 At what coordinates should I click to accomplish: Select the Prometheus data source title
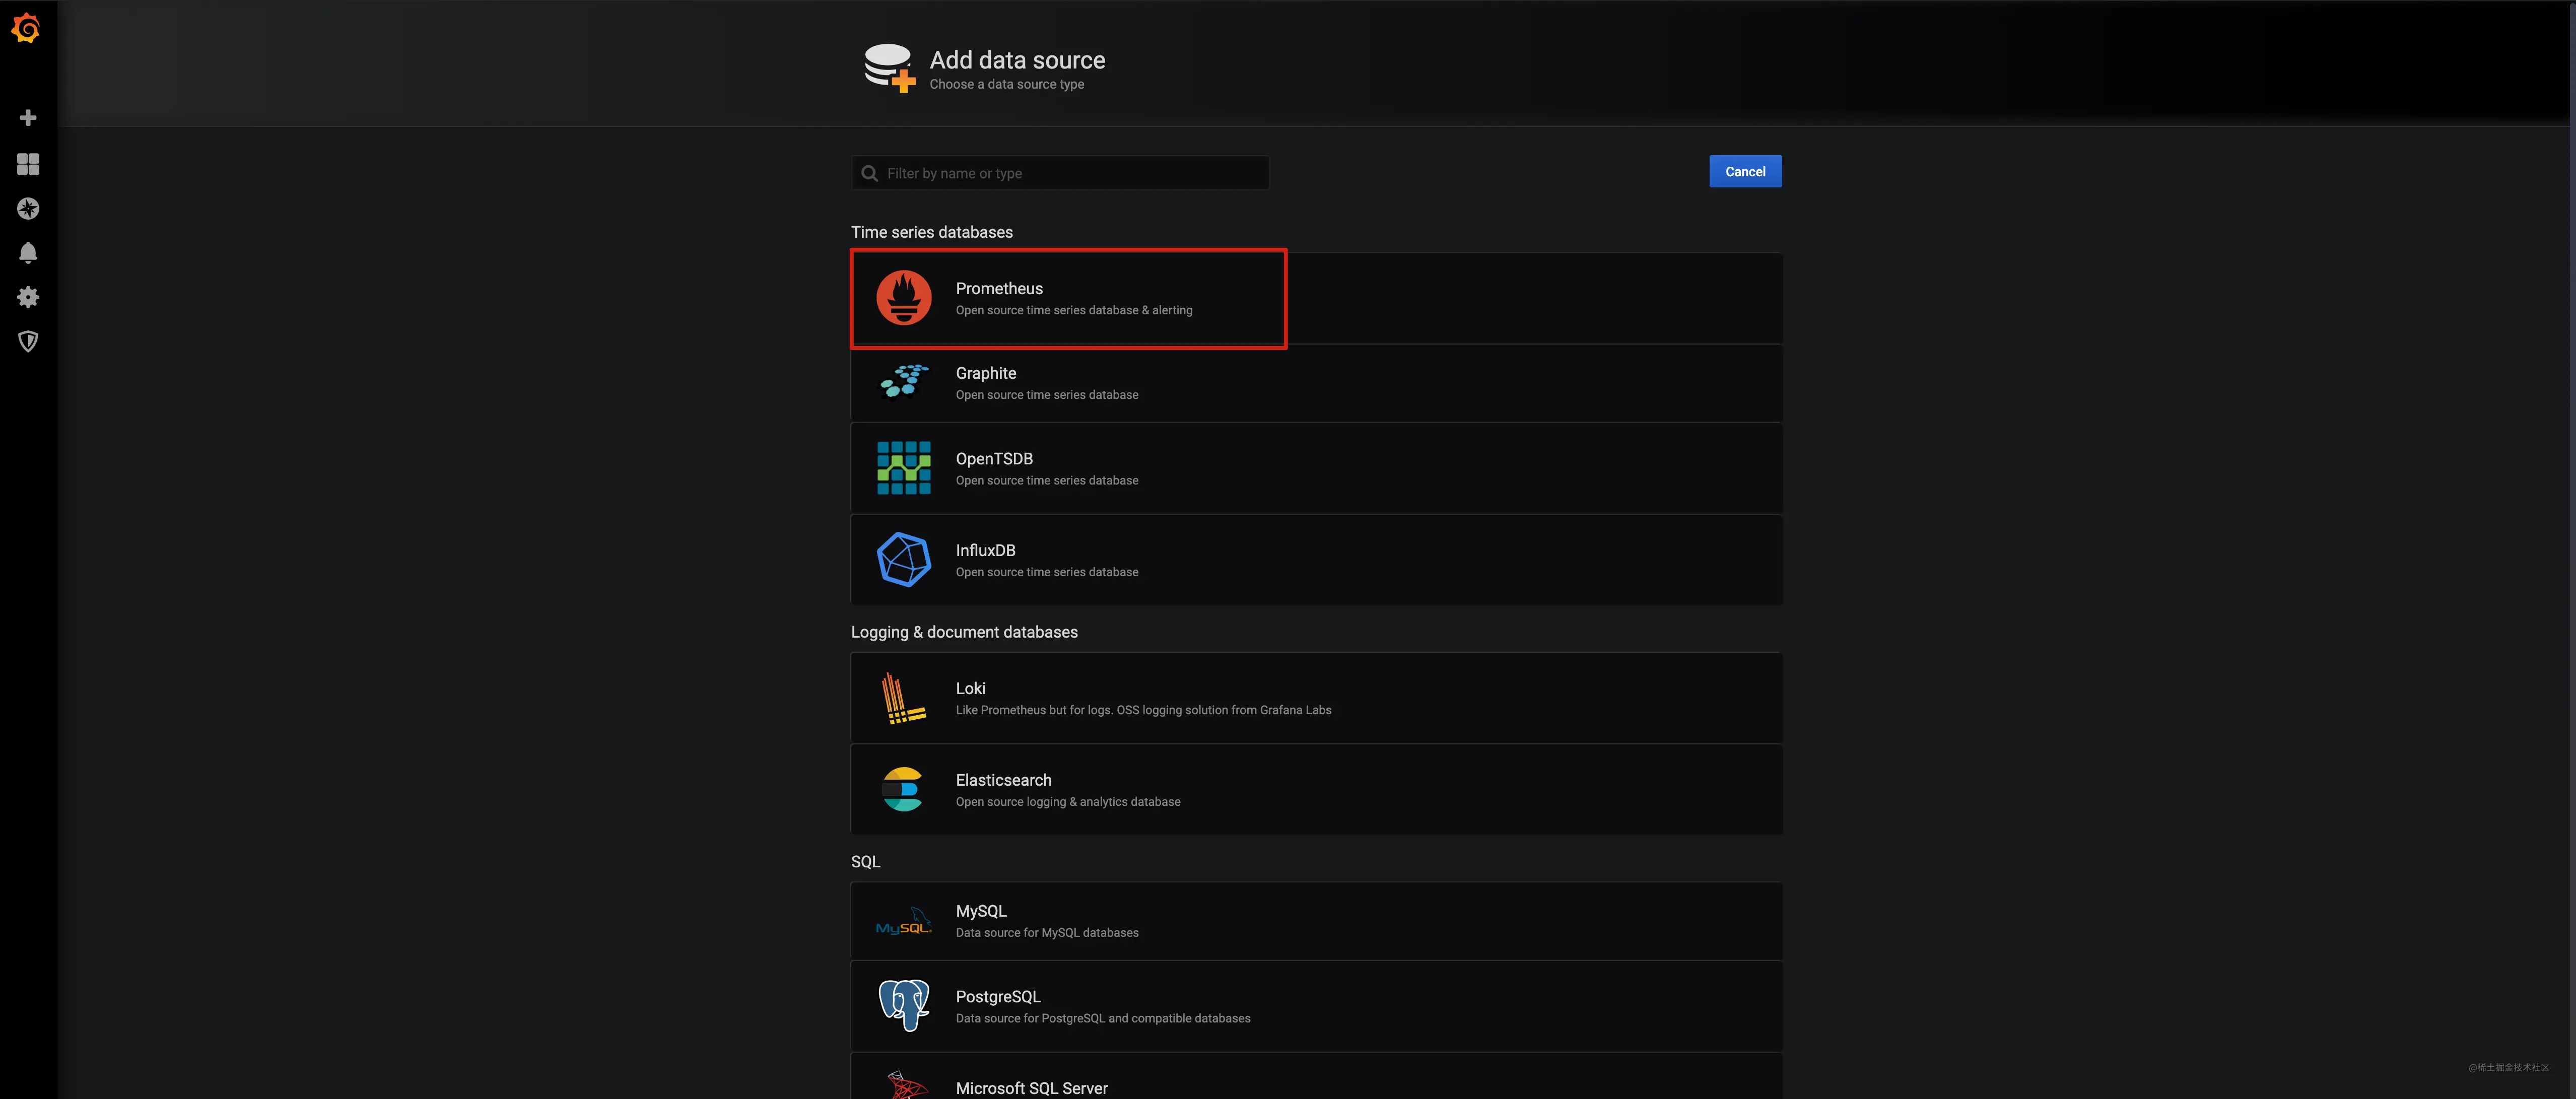coord(999,288)
